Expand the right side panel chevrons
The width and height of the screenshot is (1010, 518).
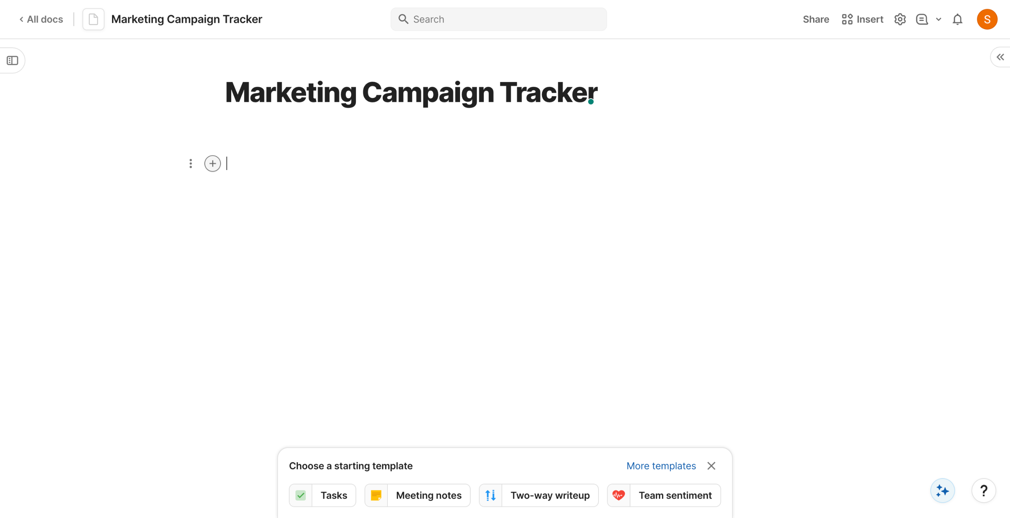click(x=1000, y=57)
